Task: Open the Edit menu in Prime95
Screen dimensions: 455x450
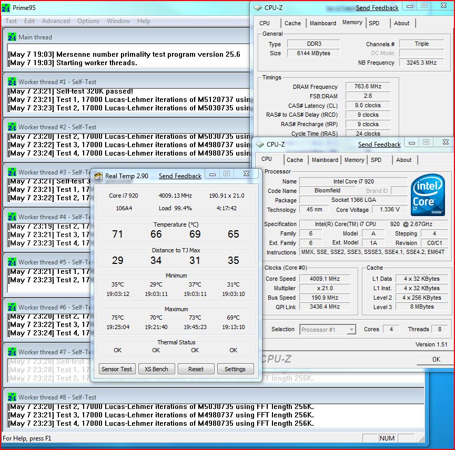Action: [29, 21]
